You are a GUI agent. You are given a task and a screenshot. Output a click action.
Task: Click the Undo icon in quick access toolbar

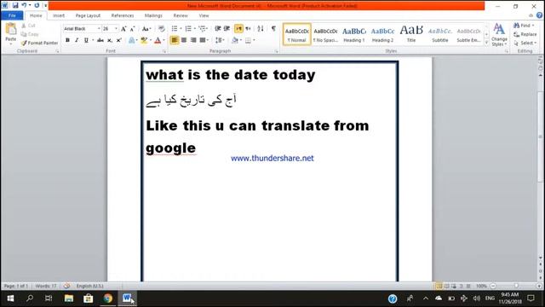click(24, 6)
